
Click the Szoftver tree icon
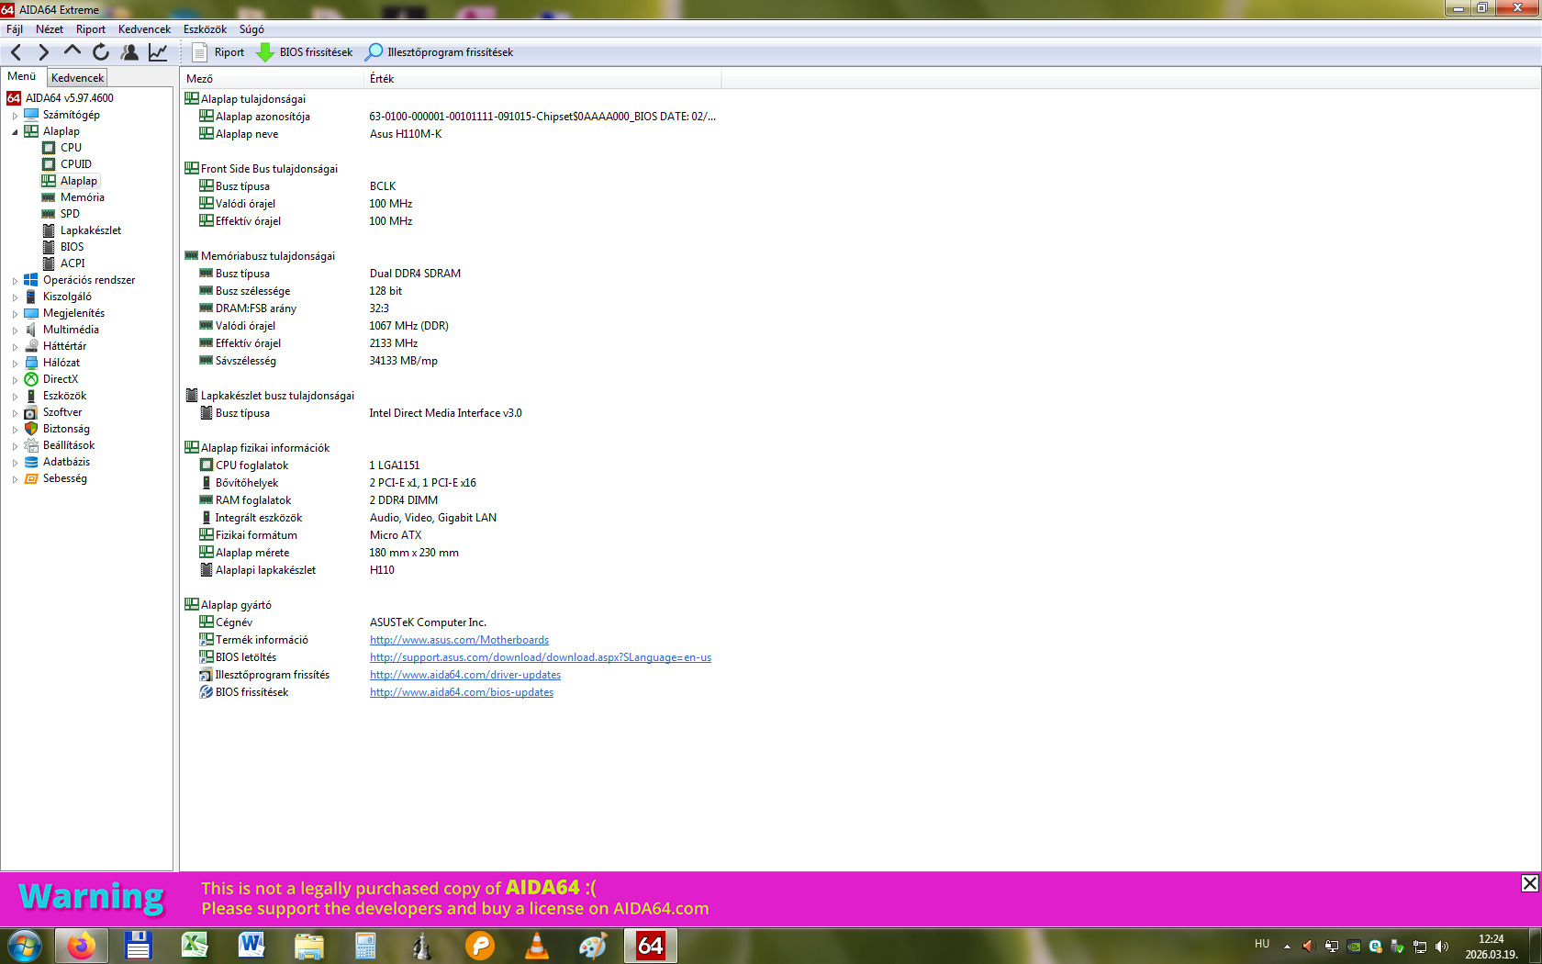point(31,412)
